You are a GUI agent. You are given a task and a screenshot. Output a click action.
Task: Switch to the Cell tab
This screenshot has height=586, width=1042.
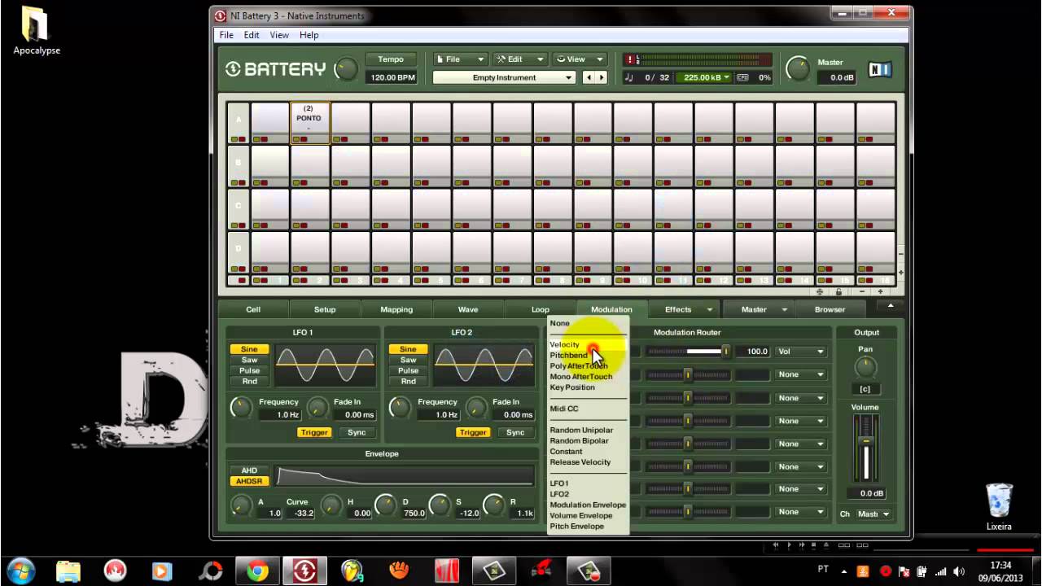tap(253, 309)
